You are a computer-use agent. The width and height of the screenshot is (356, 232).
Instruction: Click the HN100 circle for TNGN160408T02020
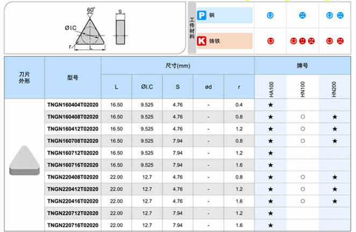click(x=303, y=116)
